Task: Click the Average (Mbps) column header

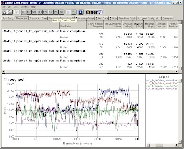Action: [x=128, y=25]
